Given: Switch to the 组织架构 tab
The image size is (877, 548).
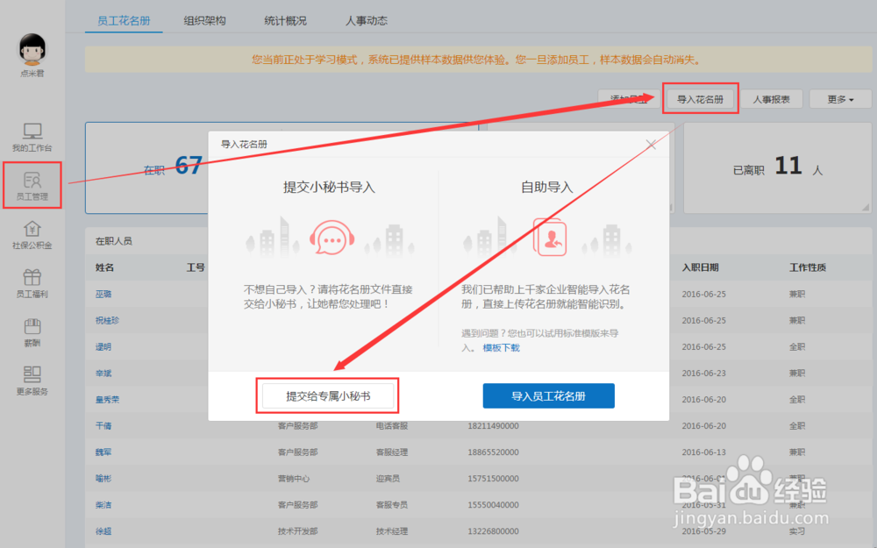Looking at the screenshot, I should tap(204, 20).
